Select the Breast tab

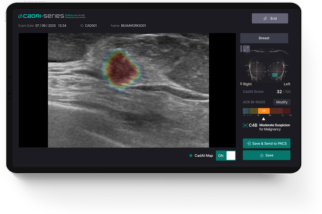click(264, 38)
